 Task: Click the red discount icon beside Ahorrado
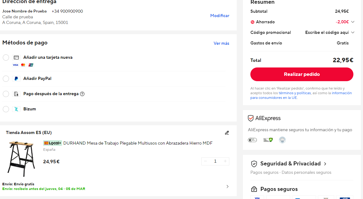point(252,22)
